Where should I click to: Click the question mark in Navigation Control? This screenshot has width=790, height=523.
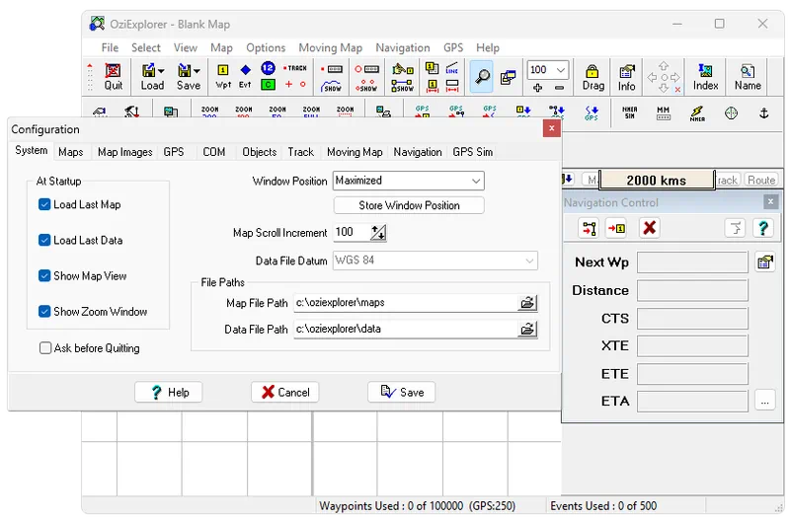[763, 228]
